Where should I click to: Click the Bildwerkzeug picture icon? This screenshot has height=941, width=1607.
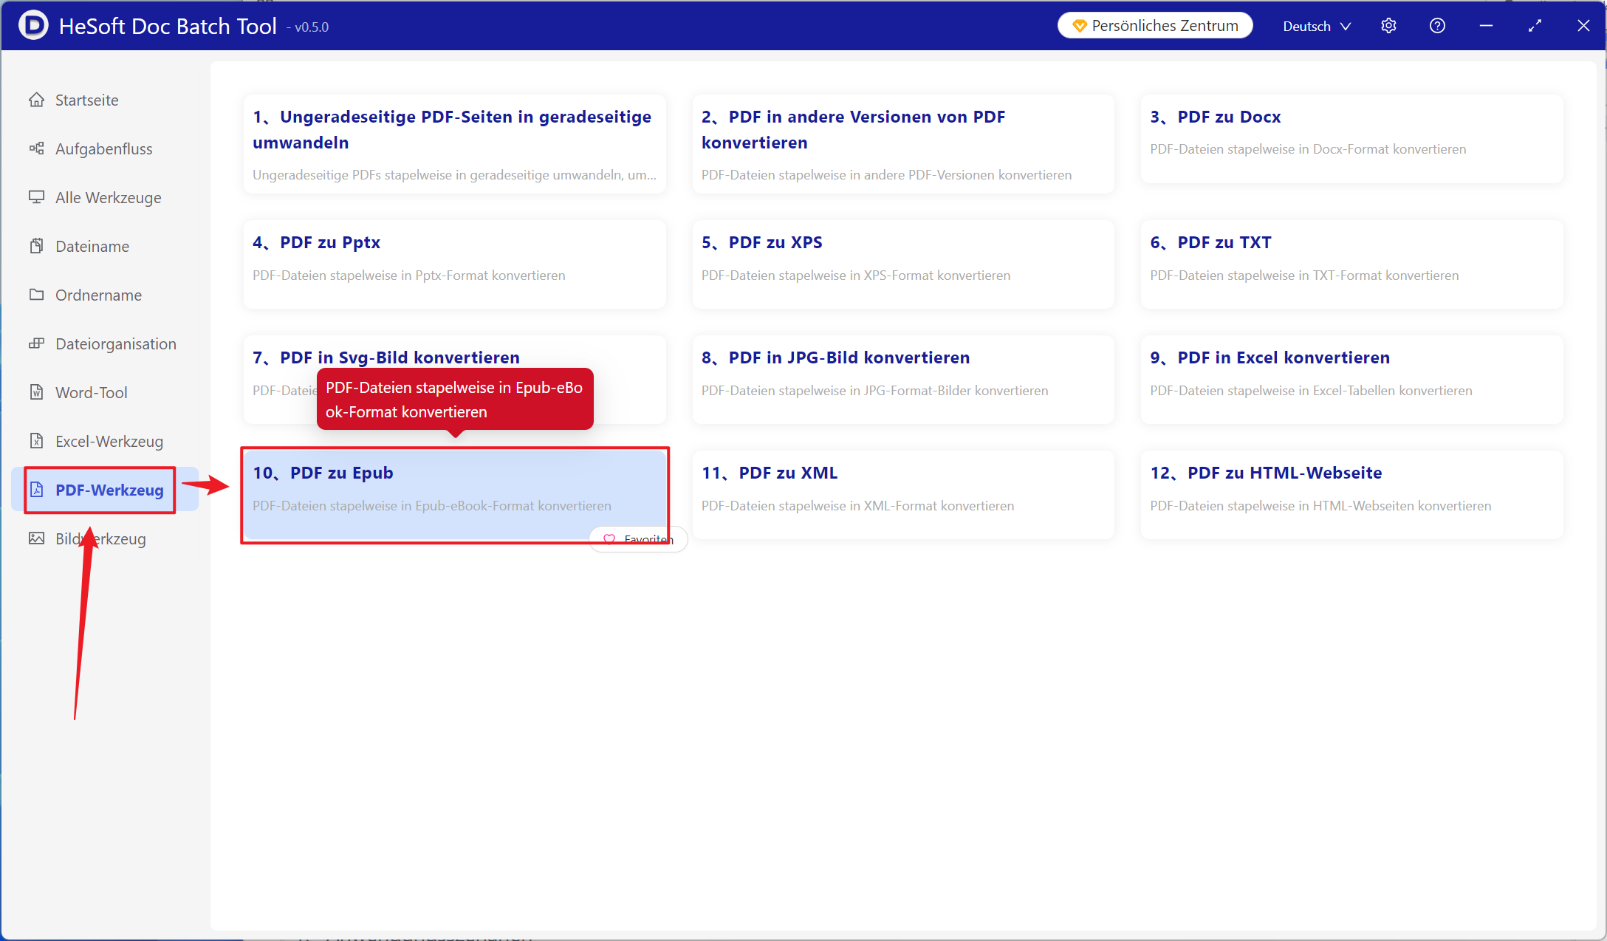36,538
